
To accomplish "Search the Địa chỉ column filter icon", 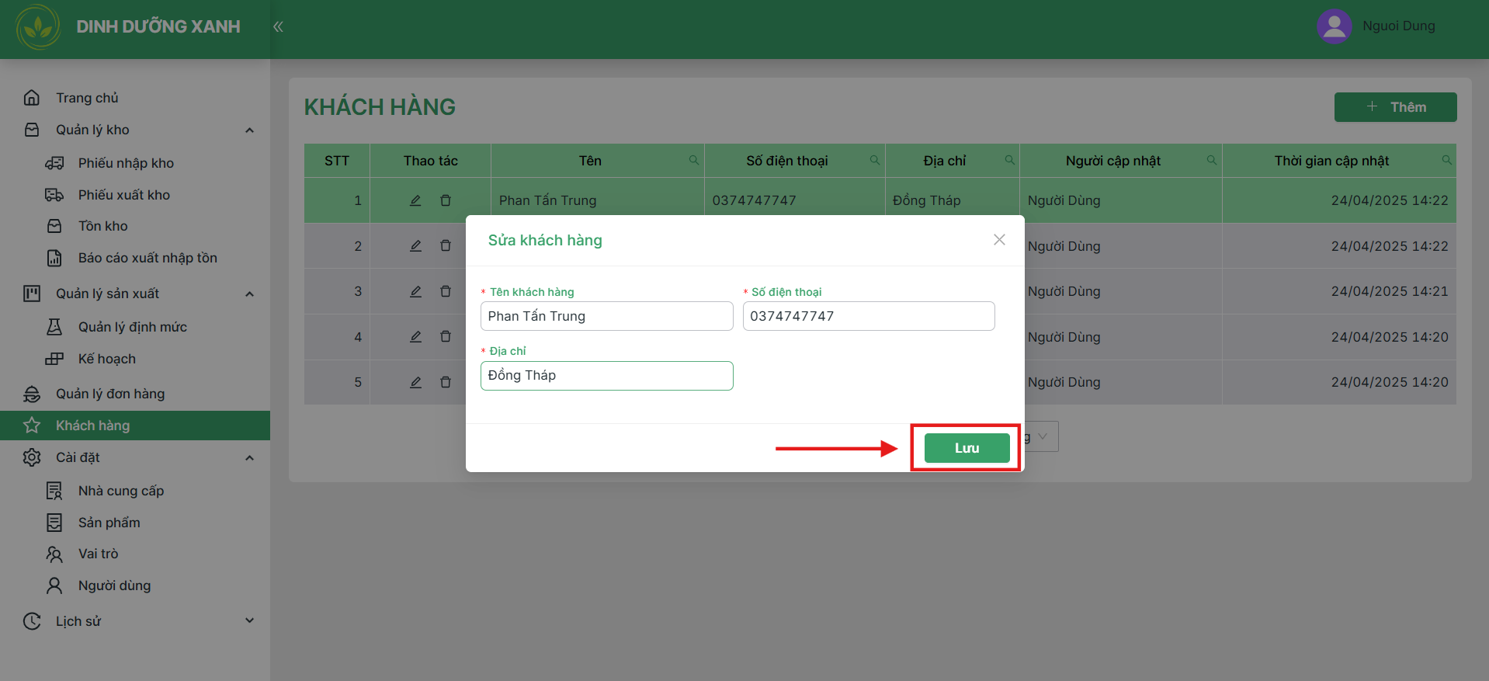I will point(1010,160).
